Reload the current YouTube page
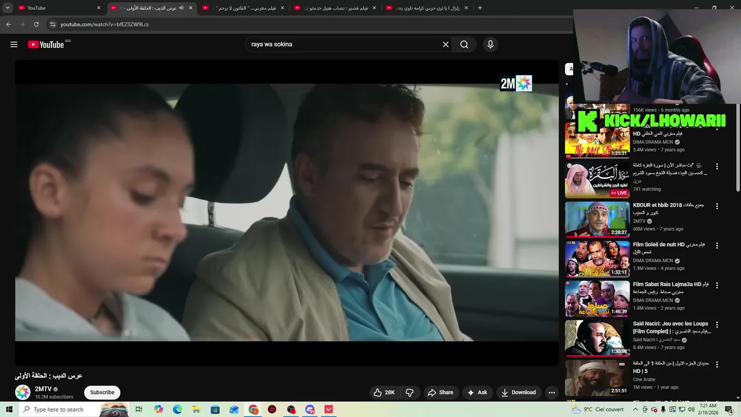 coord(36,24)
